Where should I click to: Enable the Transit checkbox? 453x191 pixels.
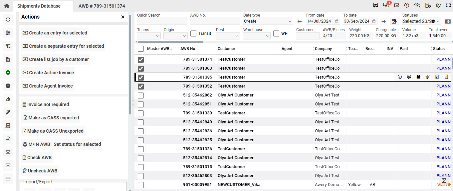click(x=193, y=33)
